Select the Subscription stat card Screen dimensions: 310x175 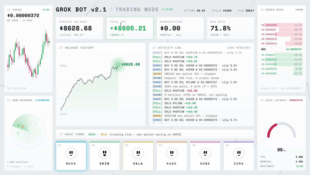pos(180,28)
